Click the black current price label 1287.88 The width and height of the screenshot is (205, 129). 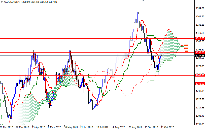coord(200,56)
